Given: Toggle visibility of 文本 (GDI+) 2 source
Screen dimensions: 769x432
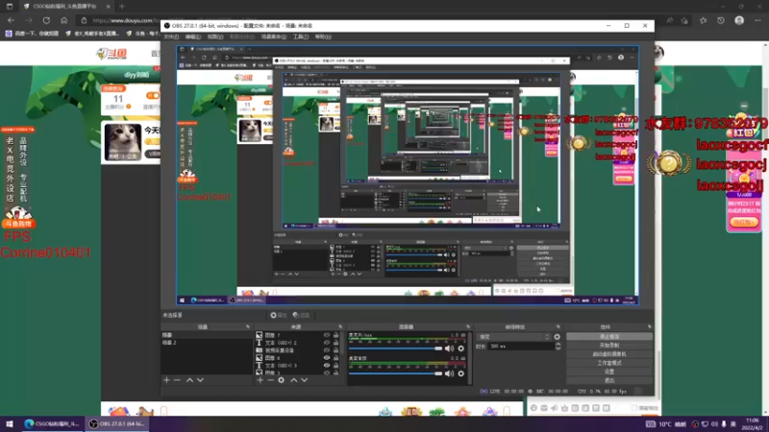Looking at the screenshot, I should coord(327,343).
